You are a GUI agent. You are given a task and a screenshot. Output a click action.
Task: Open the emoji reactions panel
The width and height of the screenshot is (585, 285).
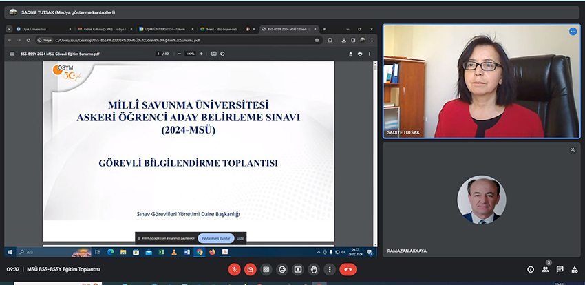(x=282, y=269)
